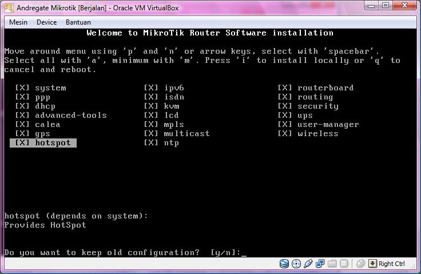421x274 pixels.
Task: Click the keep old configuration [y/n] prompt
Action: pos(125,252)
